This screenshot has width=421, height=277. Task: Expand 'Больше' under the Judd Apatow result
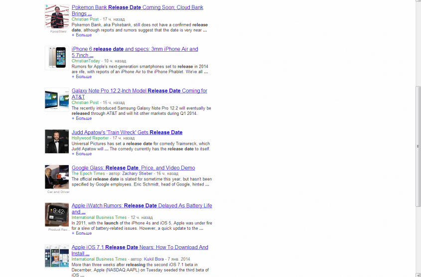pos(82,154)
